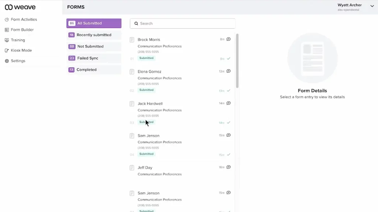The image size is (378, 212).
Task: Open Jeff Day's form entry
Action: point(145,168)
